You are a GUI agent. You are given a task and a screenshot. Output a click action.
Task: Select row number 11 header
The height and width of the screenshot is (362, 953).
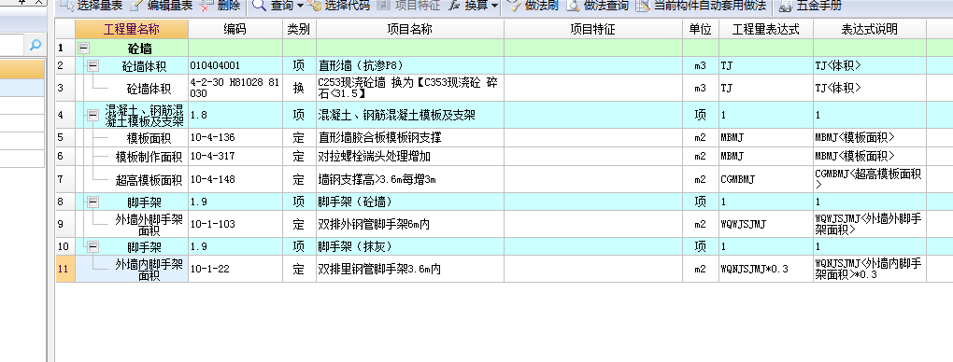[x=65, y=269]
